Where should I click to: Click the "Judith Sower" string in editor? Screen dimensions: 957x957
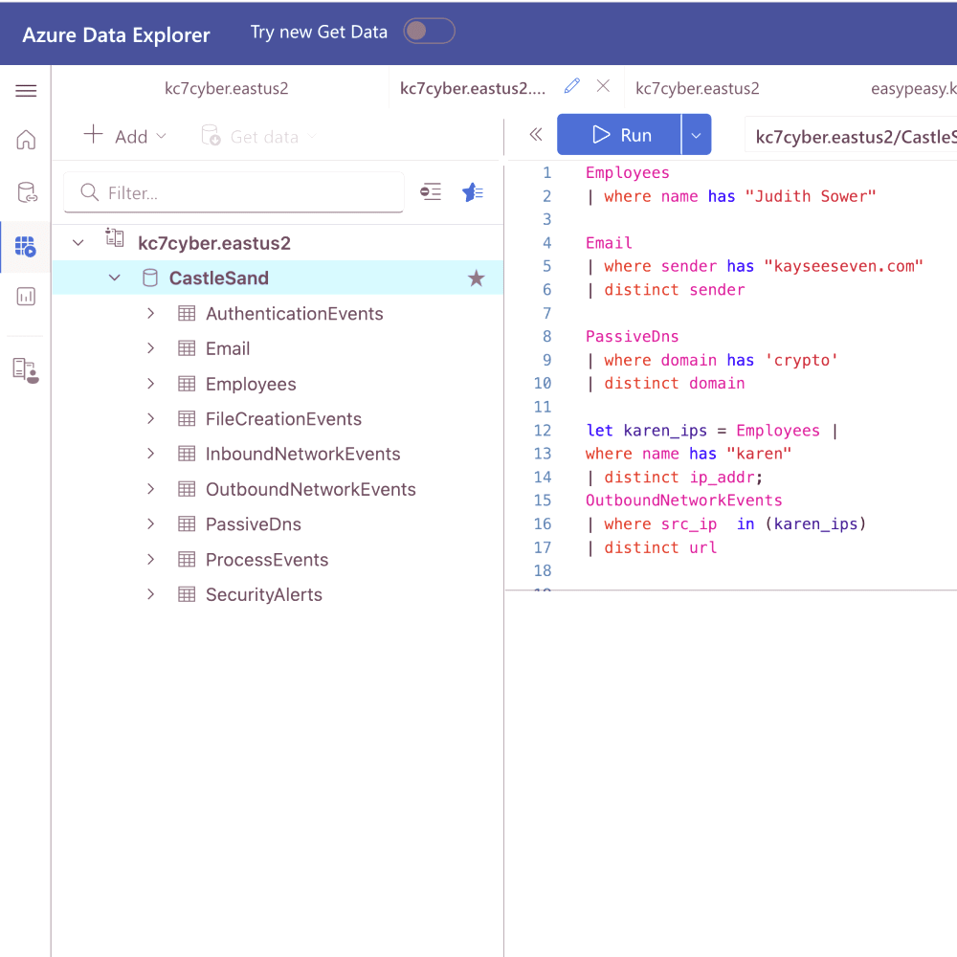(x=811, y=196)
